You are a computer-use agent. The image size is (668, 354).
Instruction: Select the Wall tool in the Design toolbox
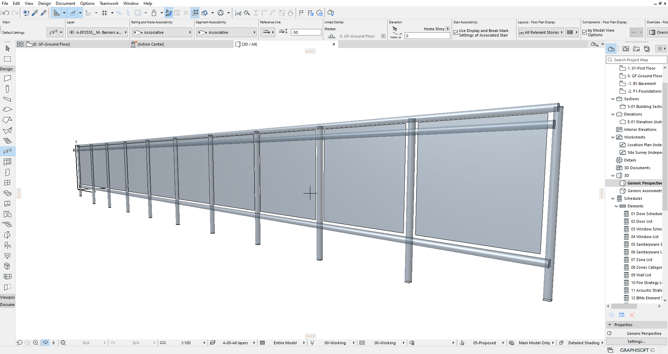pyautogui.click(x=7, y=78)
